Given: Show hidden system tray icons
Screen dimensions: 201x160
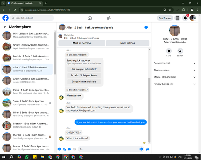Looking at the screenshot, I should tap(160, 157).
